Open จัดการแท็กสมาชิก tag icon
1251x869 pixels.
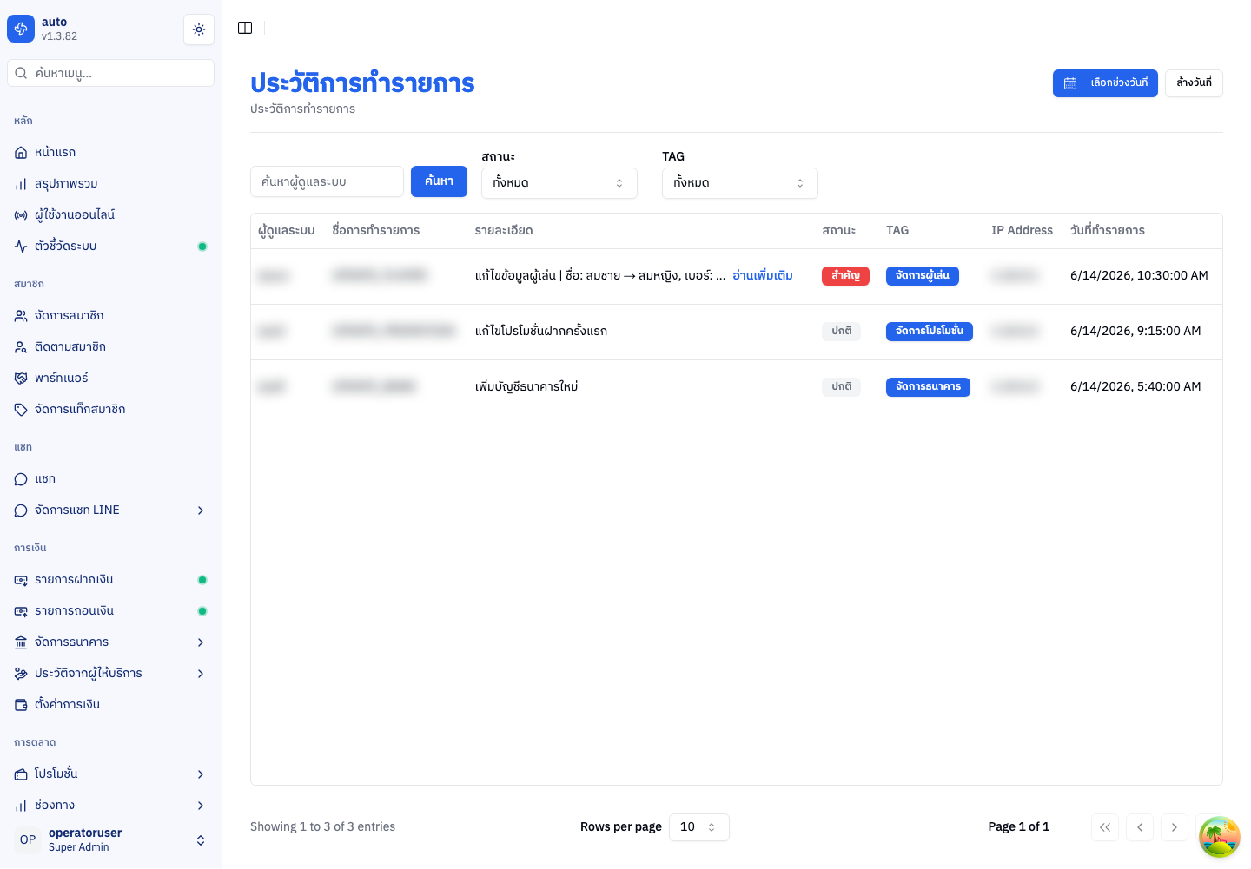click(21, 410)
